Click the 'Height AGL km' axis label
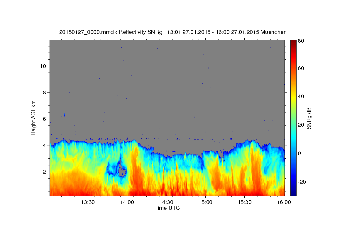This screenshot has height=235, width=352. coord(33,117)
